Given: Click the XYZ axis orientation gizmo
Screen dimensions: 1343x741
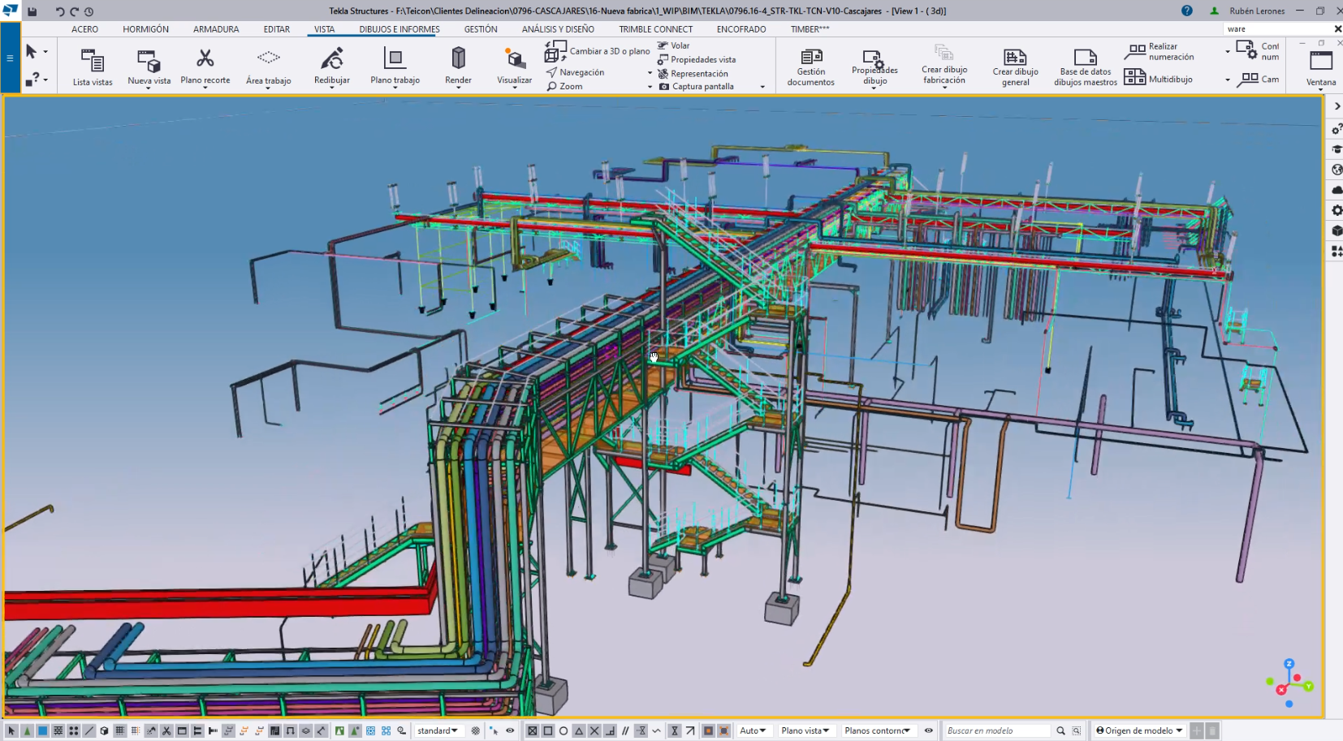Looking at the screenshot, I should tap(1289, 683).
